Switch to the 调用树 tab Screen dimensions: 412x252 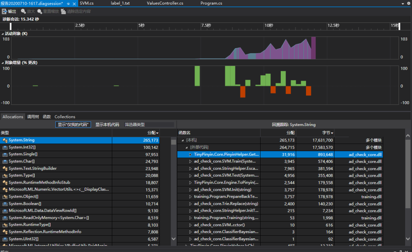tap(33, 117)
